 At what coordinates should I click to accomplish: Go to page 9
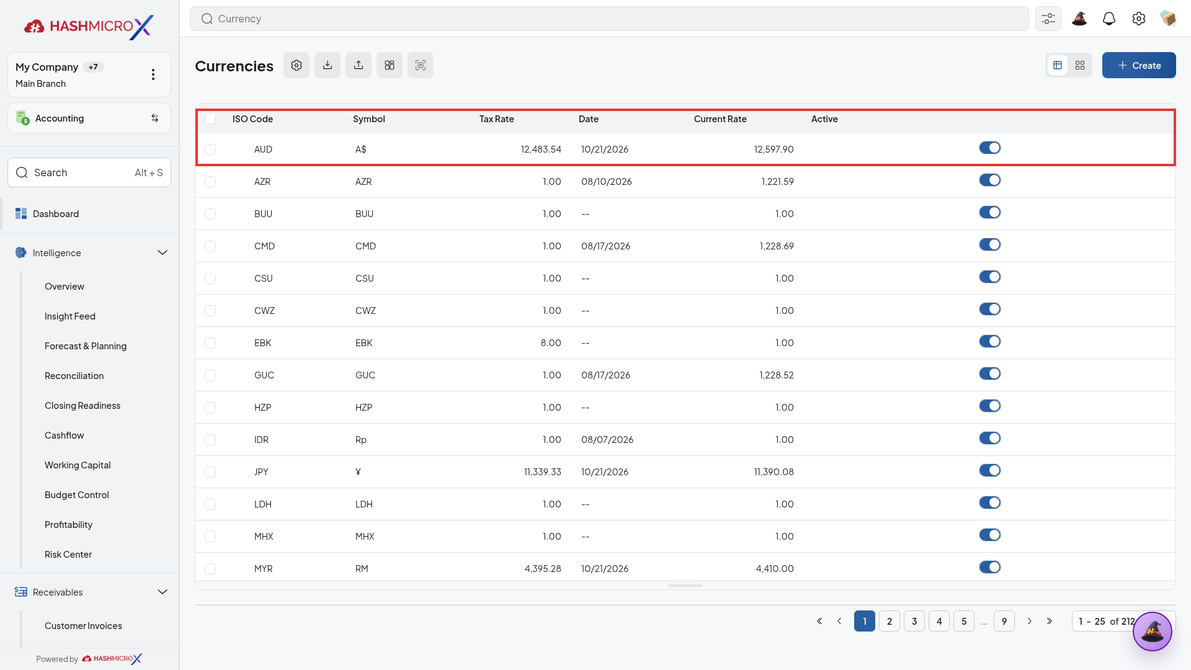pos(1004,621)
